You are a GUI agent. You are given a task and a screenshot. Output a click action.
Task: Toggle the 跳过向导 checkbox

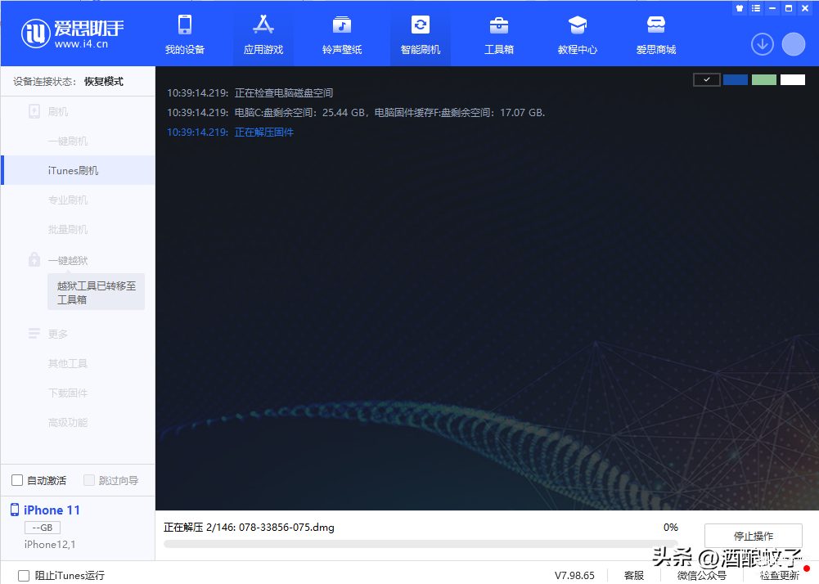(x=89, y=480)
